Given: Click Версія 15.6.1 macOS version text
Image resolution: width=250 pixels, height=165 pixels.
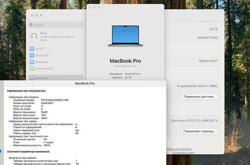Looking at the screenshot, I should click(x=208, y=61).
